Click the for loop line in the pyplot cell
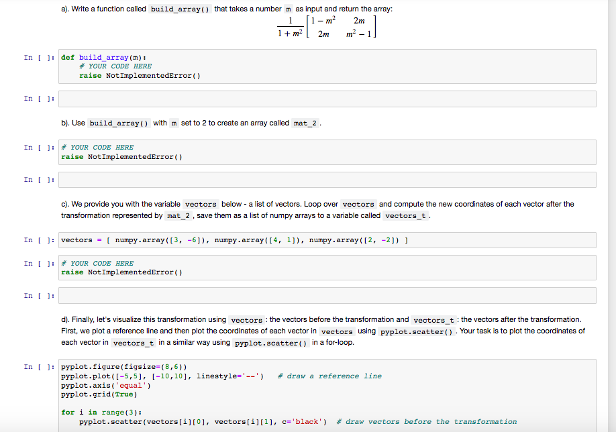 (94, 411)
